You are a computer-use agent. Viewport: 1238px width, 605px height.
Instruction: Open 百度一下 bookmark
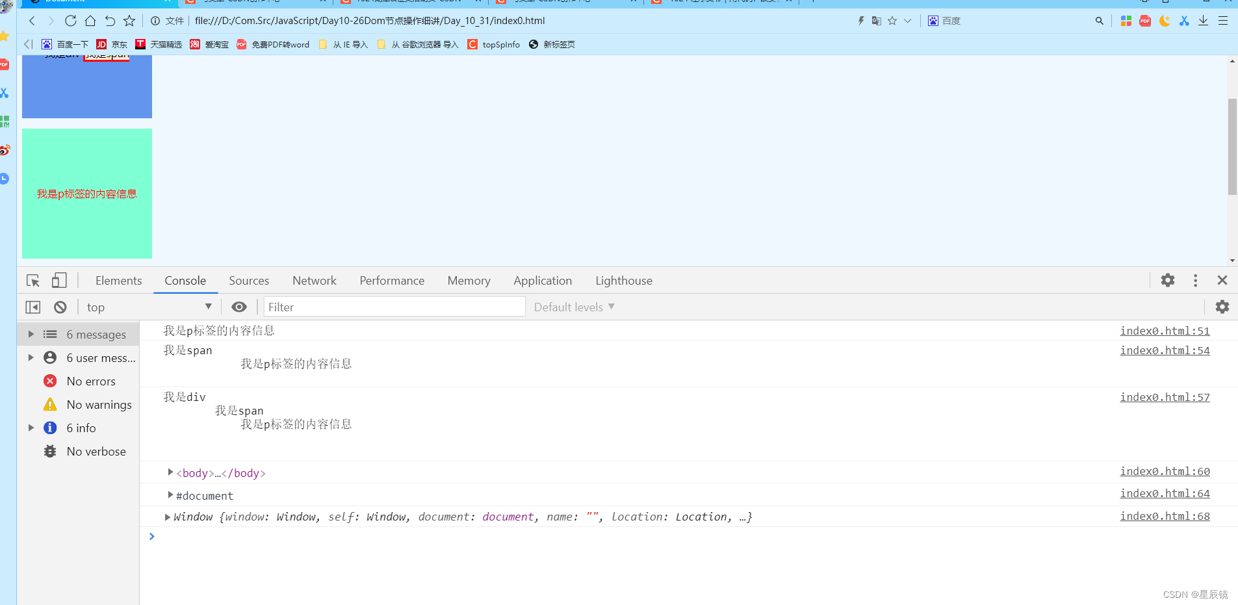coord(65,44)
